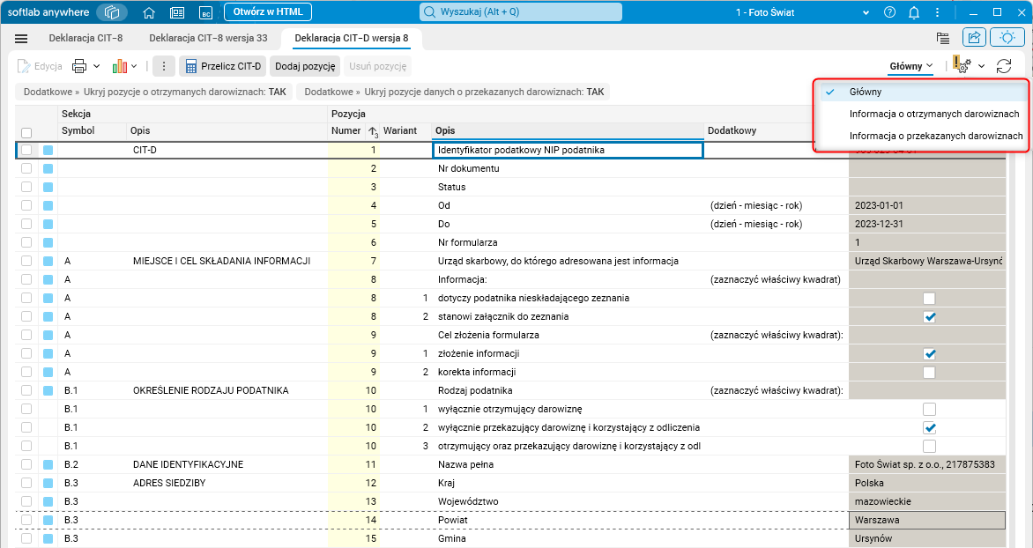Screen dimensions: 1033x548
Task: Open the help question mark icon
Action: tap(889, 12)
